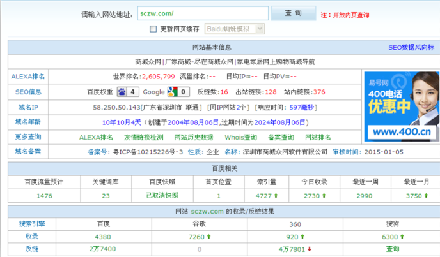Viewport: 440px width, 257px height.
Task: Click the 域名年龄 row label
Action: click(28, 122)
